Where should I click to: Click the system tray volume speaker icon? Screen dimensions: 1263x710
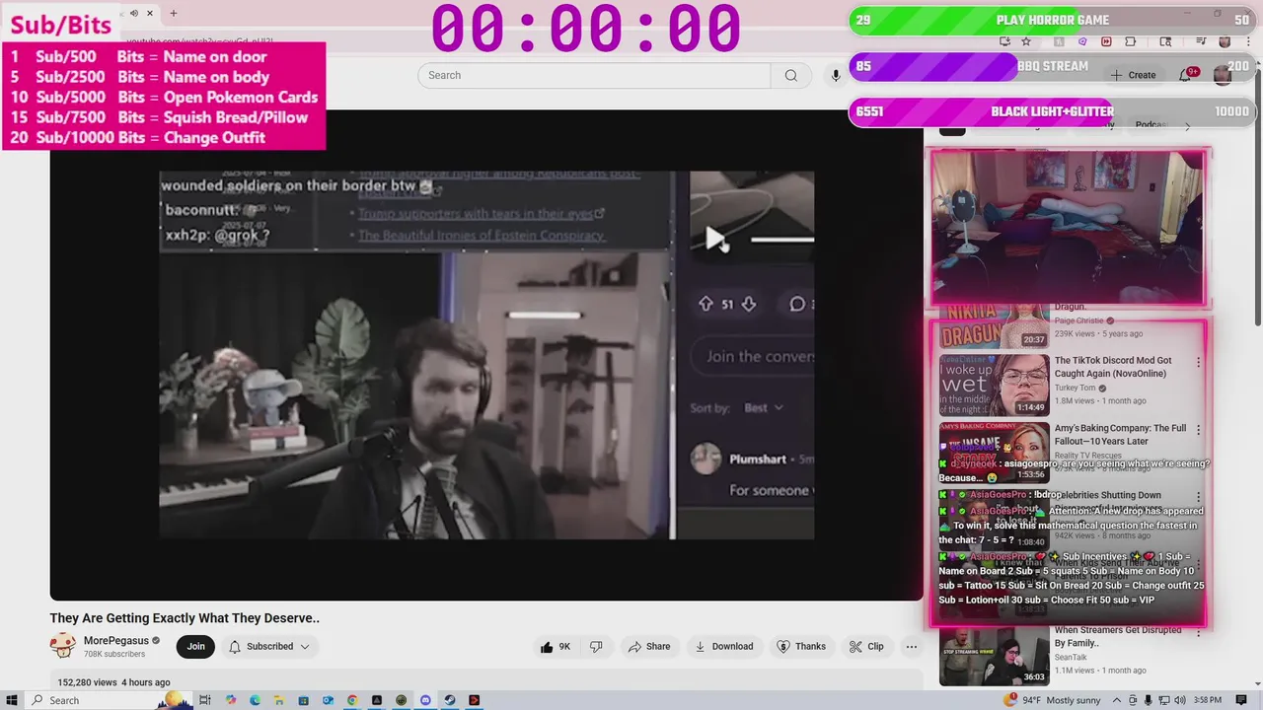click(1179, 700)
